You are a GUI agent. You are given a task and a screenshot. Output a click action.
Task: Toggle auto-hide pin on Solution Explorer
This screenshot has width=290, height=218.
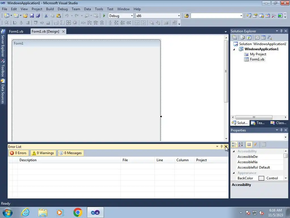click(281, 31)
